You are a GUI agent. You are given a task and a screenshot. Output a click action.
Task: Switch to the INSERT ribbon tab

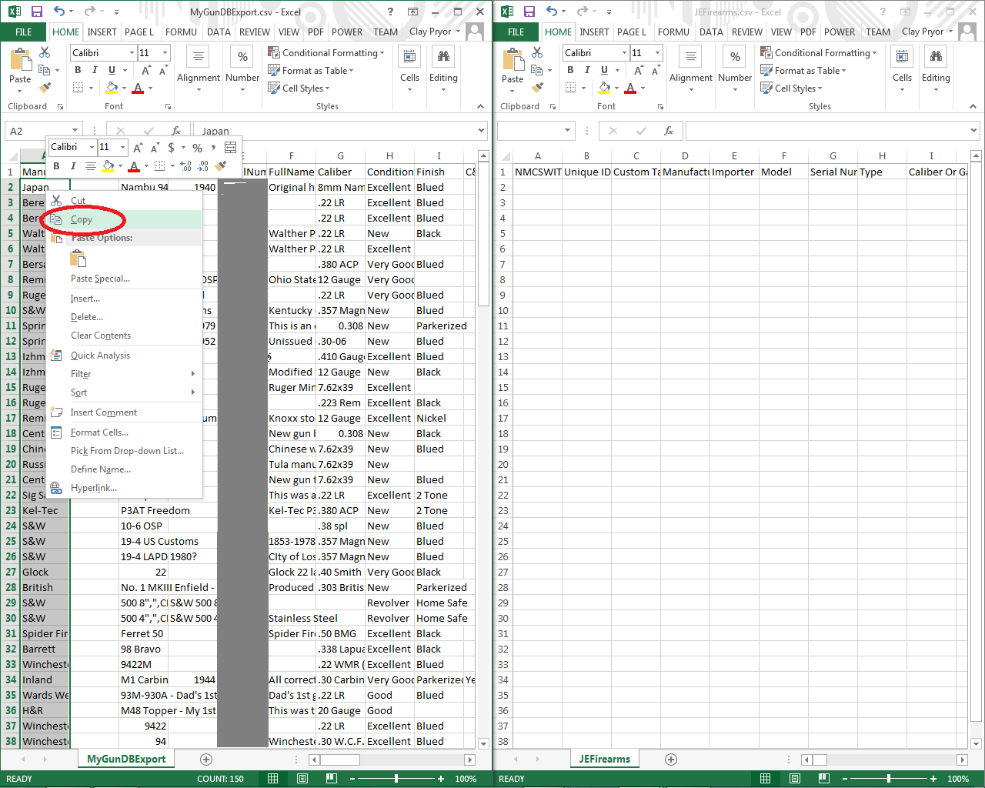pyautogui.click(x=102, y=32)
